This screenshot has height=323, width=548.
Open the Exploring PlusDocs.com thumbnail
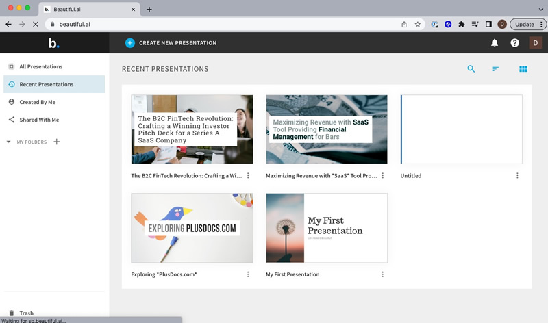point(192,228)
